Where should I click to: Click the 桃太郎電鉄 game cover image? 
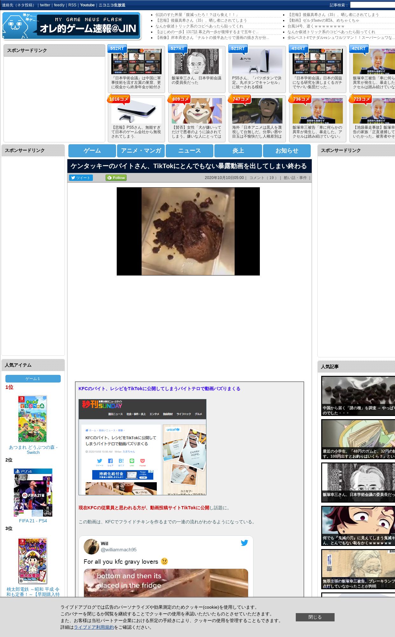click(32, 561)
